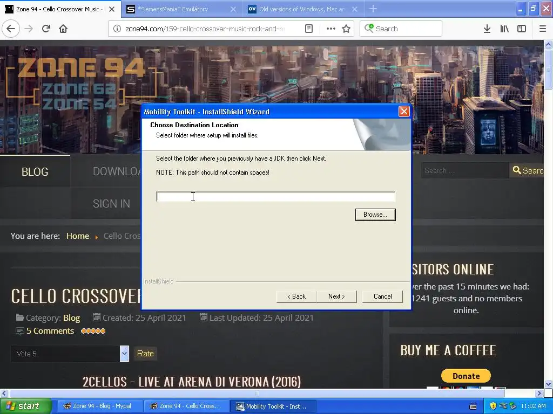The width and height of the screenshot is (553, 414).
Task: Open the Blog category link
Action: [72, 318]
